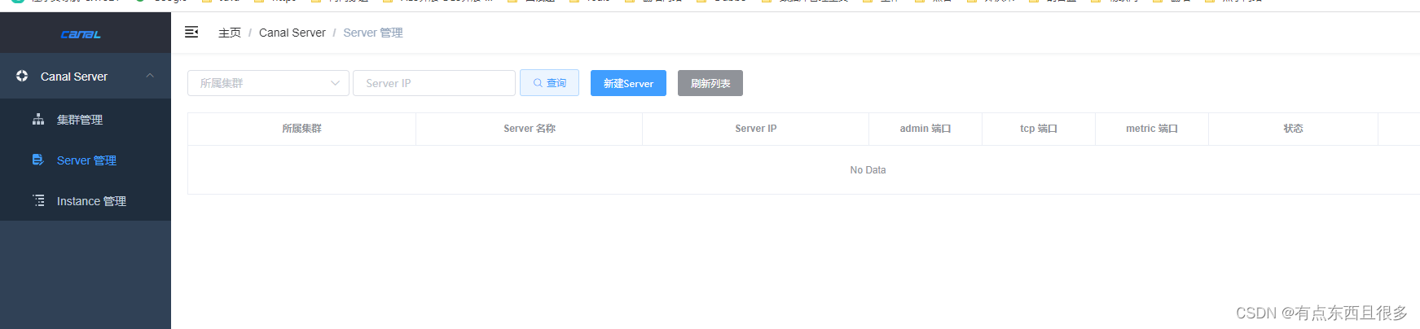Click the 新建Server button
Screen dimensions: 1420x329
628,83
